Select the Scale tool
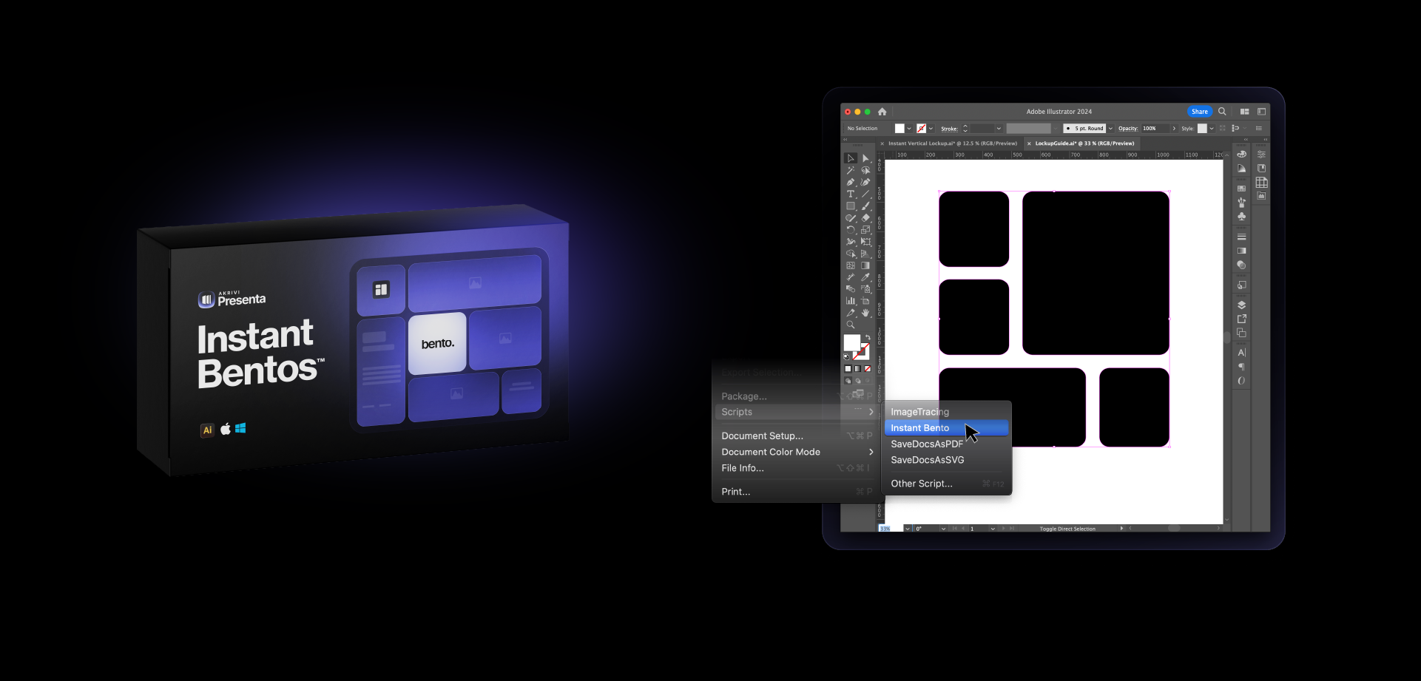Image resolution: width=1421 pixels, height=681 pixels. click(865, 230)
